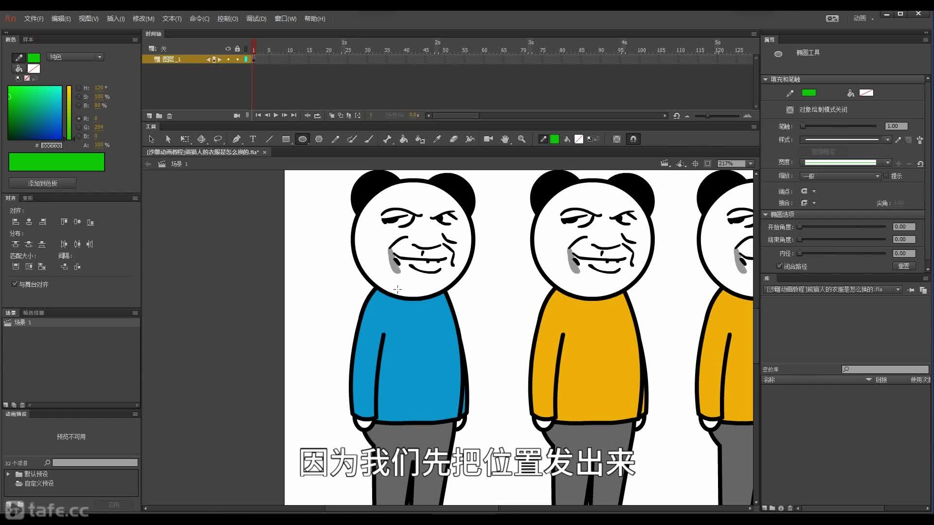Click the hex color input field
The width and height of the screenshot is (934, 525).
pyautogui.click(x=52, y=145)
